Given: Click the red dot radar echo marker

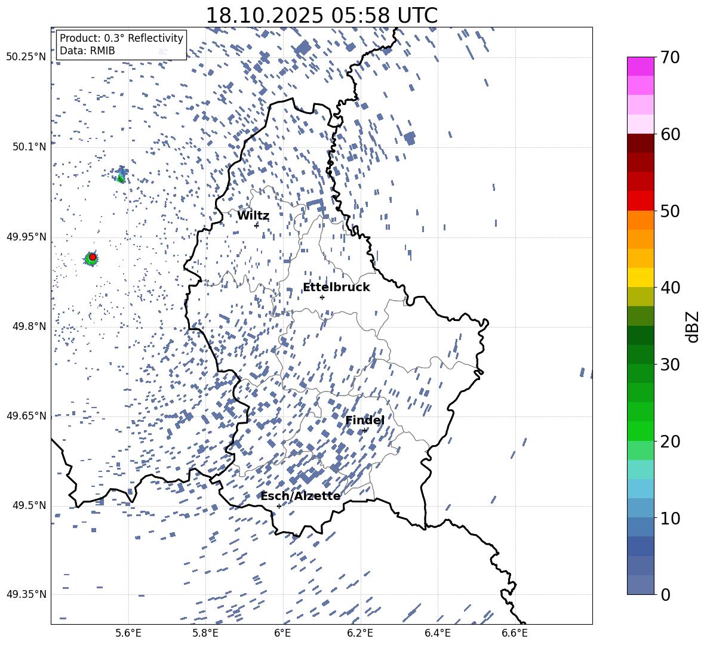Looking at the screenshot, I should 93,257.
